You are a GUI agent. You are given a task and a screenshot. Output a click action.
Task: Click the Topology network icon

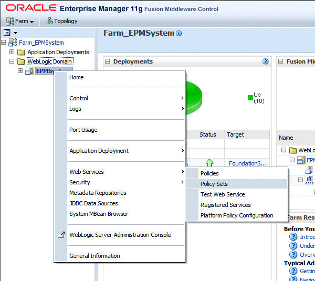pos(49,20)
